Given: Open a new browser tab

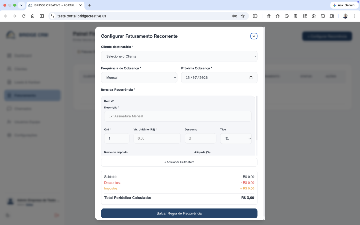Looking at the screenshot, I should click(90, 5).
